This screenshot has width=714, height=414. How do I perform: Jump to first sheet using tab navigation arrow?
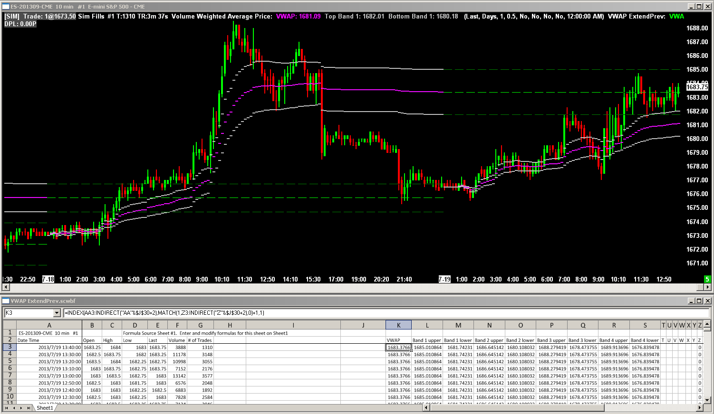[6, 408]
